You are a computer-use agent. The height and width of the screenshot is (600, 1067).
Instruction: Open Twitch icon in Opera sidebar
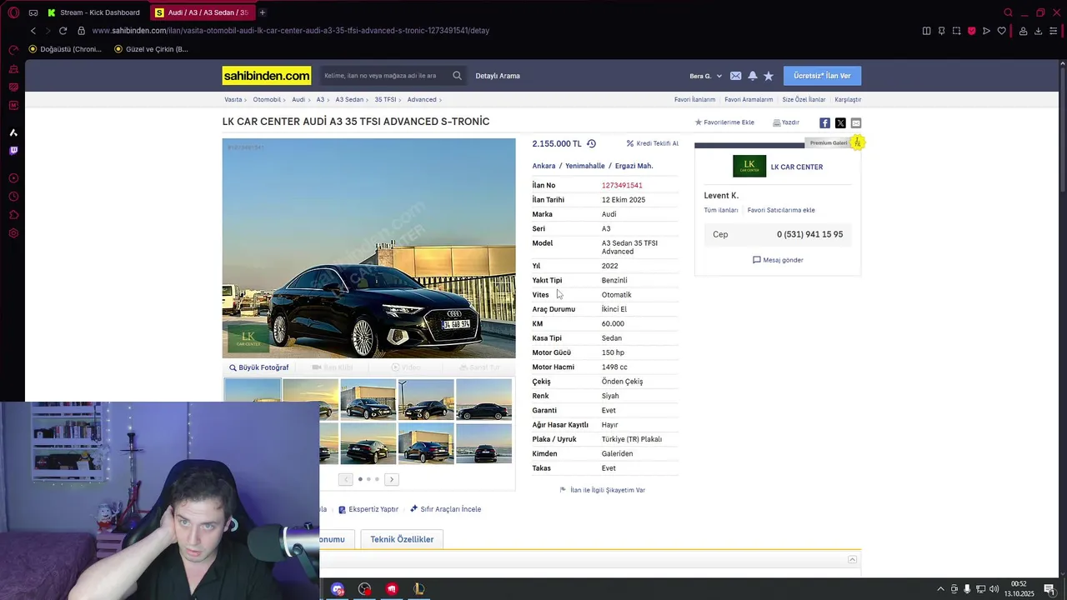[x=13, y=151]
